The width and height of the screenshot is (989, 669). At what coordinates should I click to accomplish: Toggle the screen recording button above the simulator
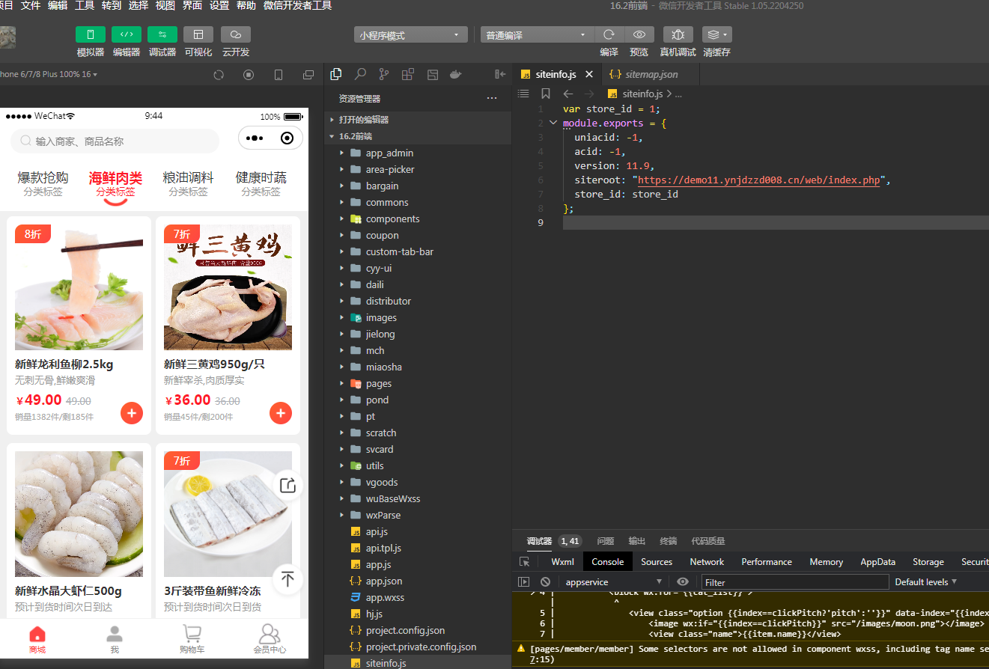click(x=248, y=74)
